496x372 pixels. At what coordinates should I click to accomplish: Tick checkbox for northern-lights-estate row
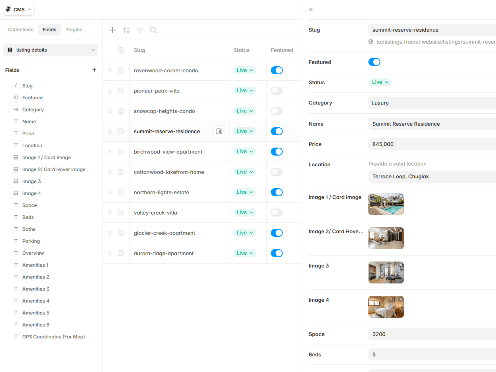point(121,192)
